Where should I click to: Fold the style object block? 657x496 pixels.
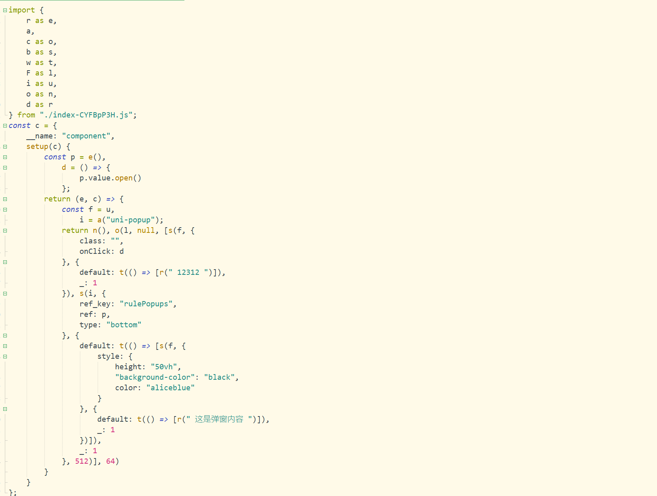pyautogui.click(x=5, y=356)
